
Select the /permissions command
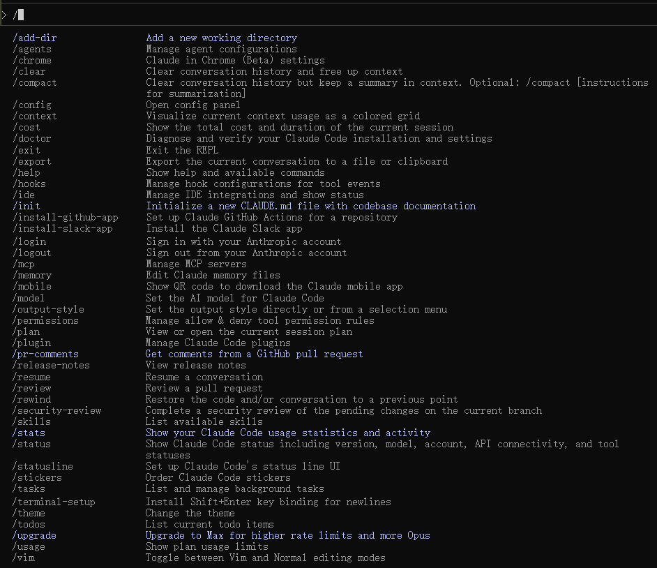pyautogui.click(x=45, y=321)
